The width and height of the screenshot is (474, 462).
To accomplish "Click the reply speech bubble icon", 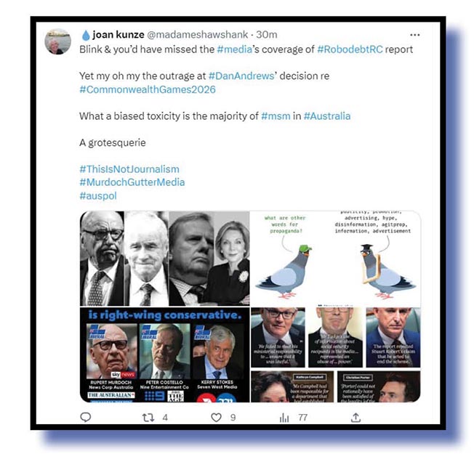I will [x=86, y=417].
